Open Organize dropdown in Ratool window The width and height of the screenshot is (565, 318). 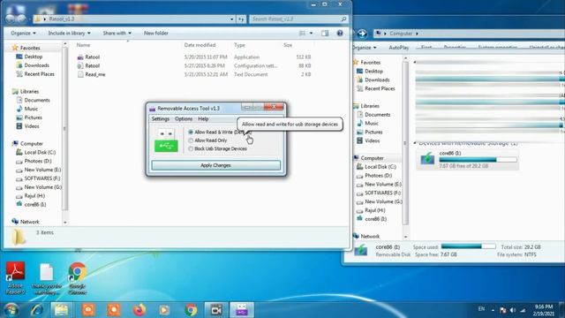tap(23, 34)
